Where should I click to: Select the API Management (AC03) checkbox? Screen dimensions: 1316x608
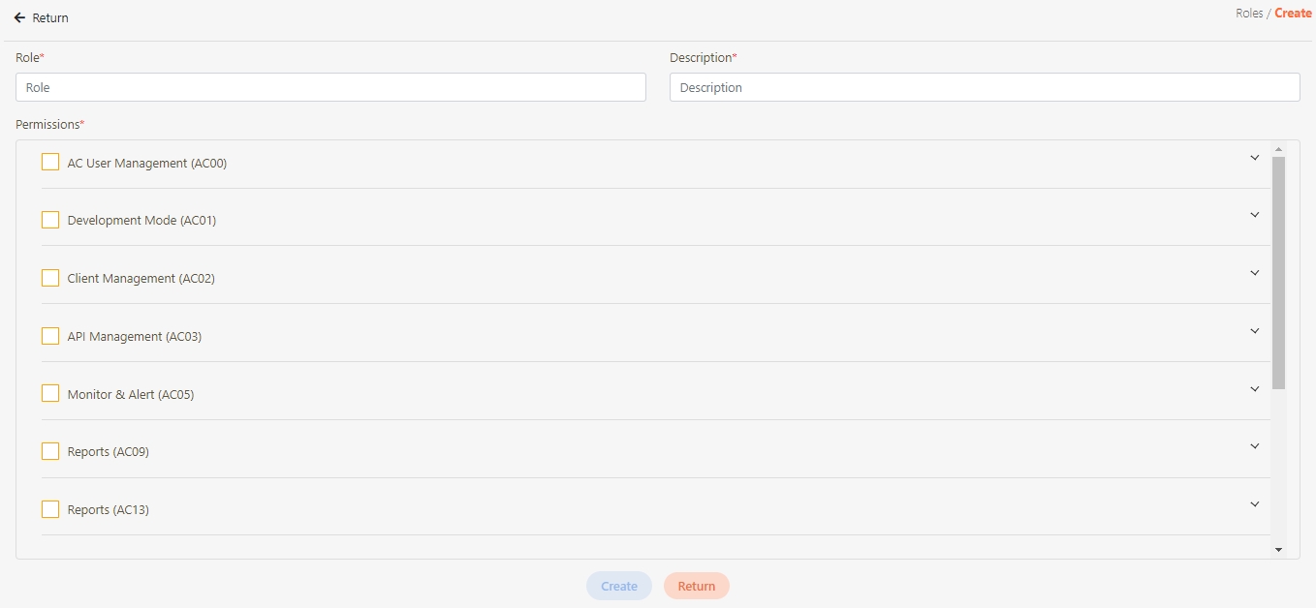tap(50, 336)
